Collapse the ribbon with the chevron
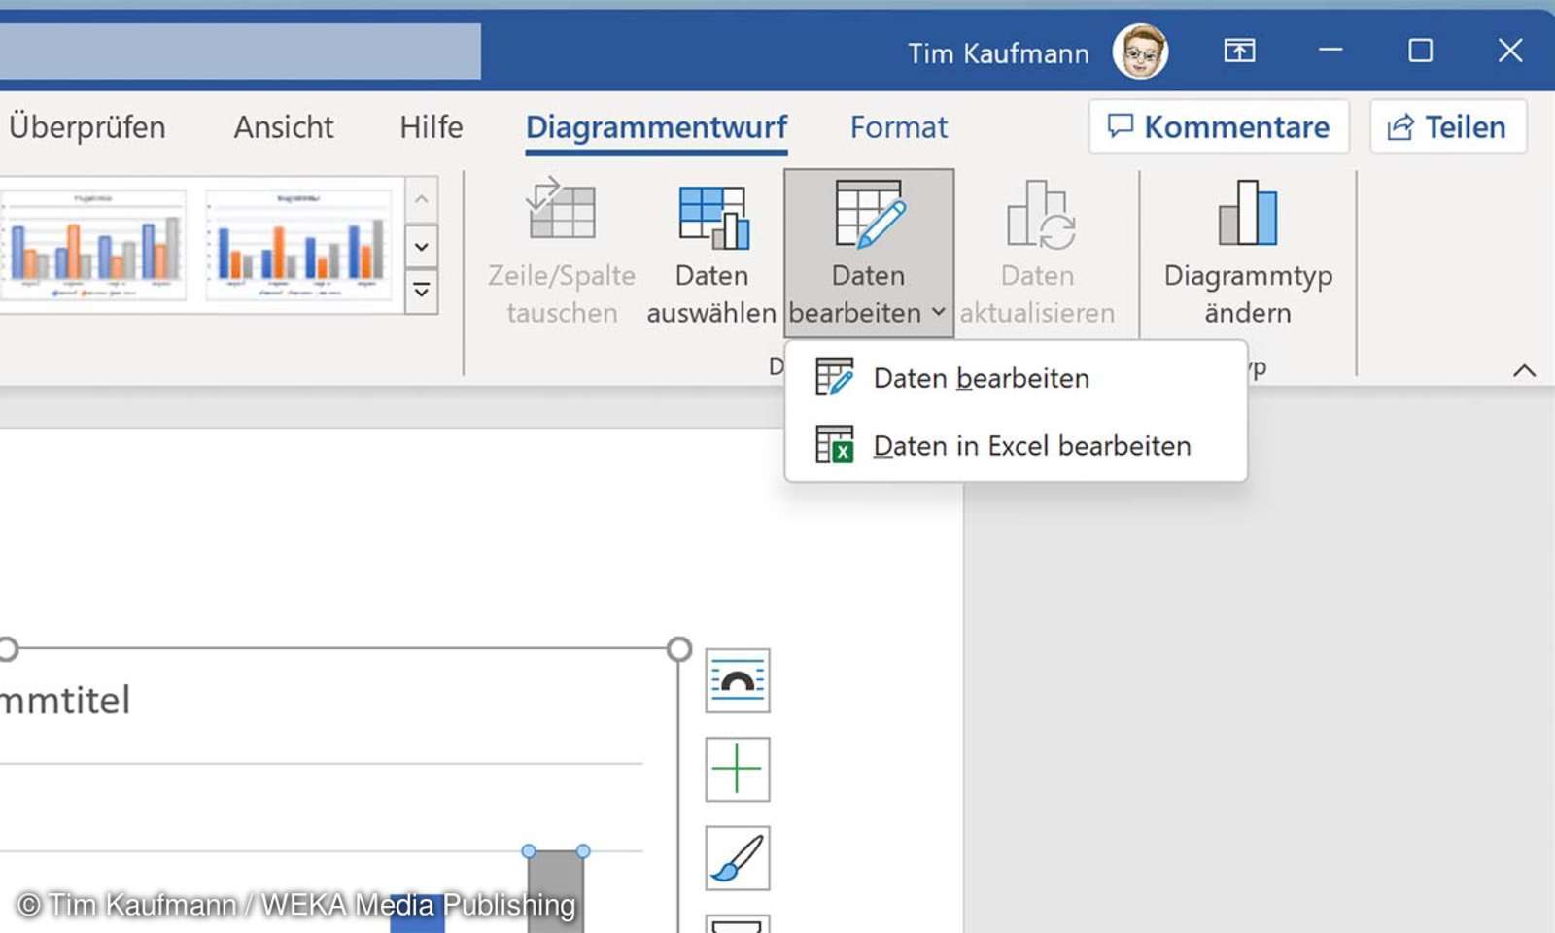The height and width of the screenshot is (933, 1555). [x=1526, y=370]
